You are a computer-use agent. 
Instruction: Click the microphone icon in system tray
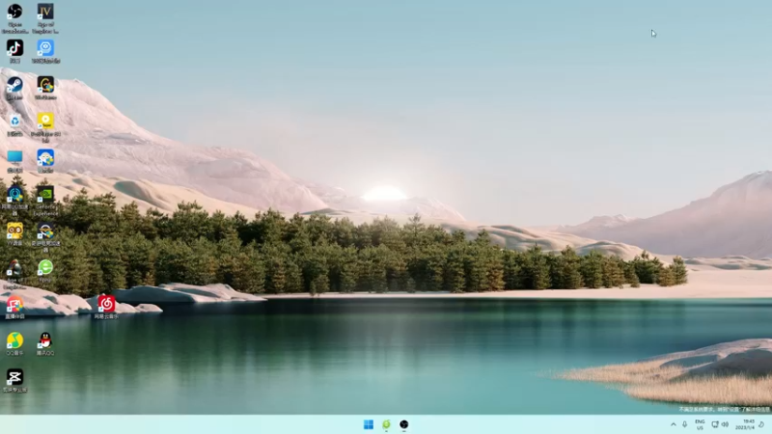tap(684, 424)
